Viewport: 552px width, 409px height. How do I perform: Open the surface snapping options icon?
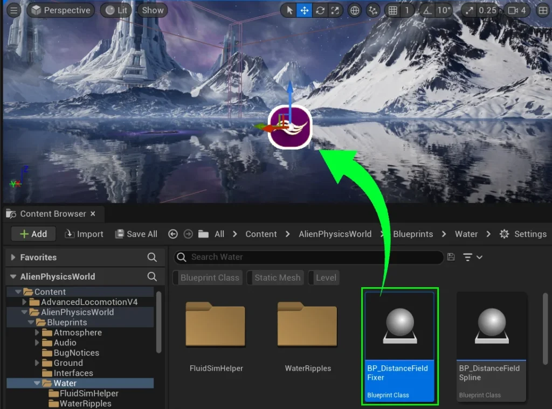[x=372, y=10]
